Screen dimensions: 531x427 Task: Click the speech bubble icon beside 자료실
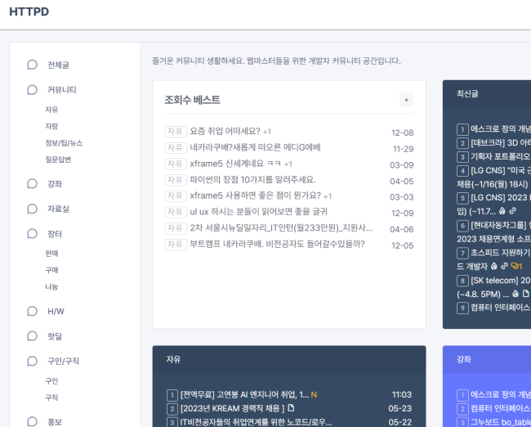point(33,209)
